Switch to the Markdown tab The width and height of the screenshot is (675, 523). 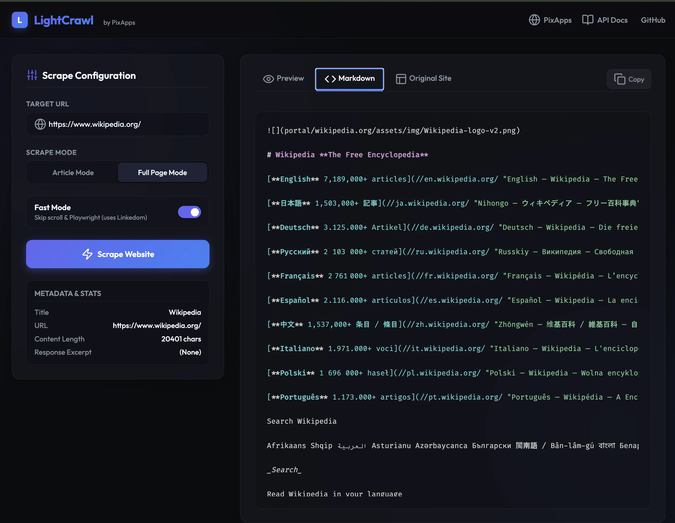coord(350,79)
